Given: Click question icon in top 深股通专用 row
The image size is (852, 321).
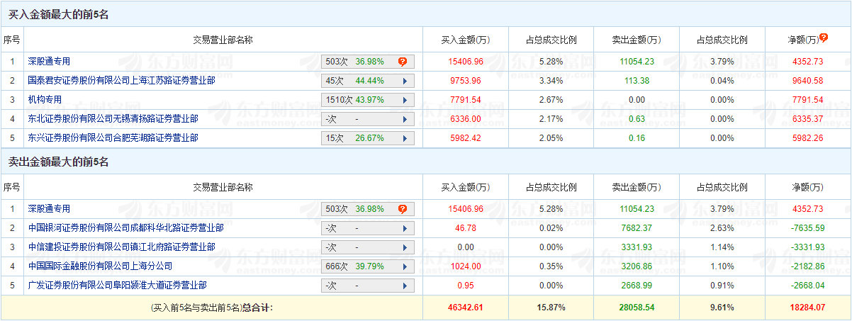Looking at the screenshot, I should (x=402, y=62).
